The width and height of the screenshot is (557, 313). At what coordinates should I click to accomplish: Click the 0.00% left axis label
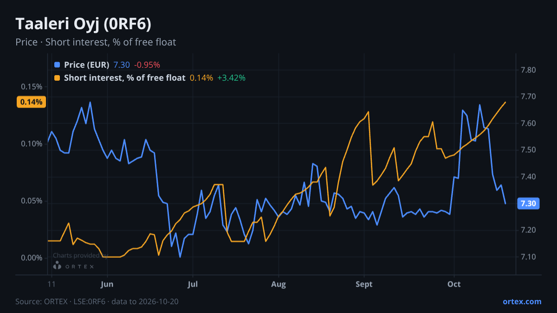(x=32, y=258)
